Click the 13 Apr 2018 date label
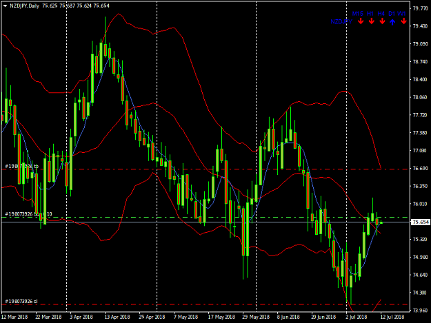The height and width of the screenshot is (323, 431). [x=117, y=317]
